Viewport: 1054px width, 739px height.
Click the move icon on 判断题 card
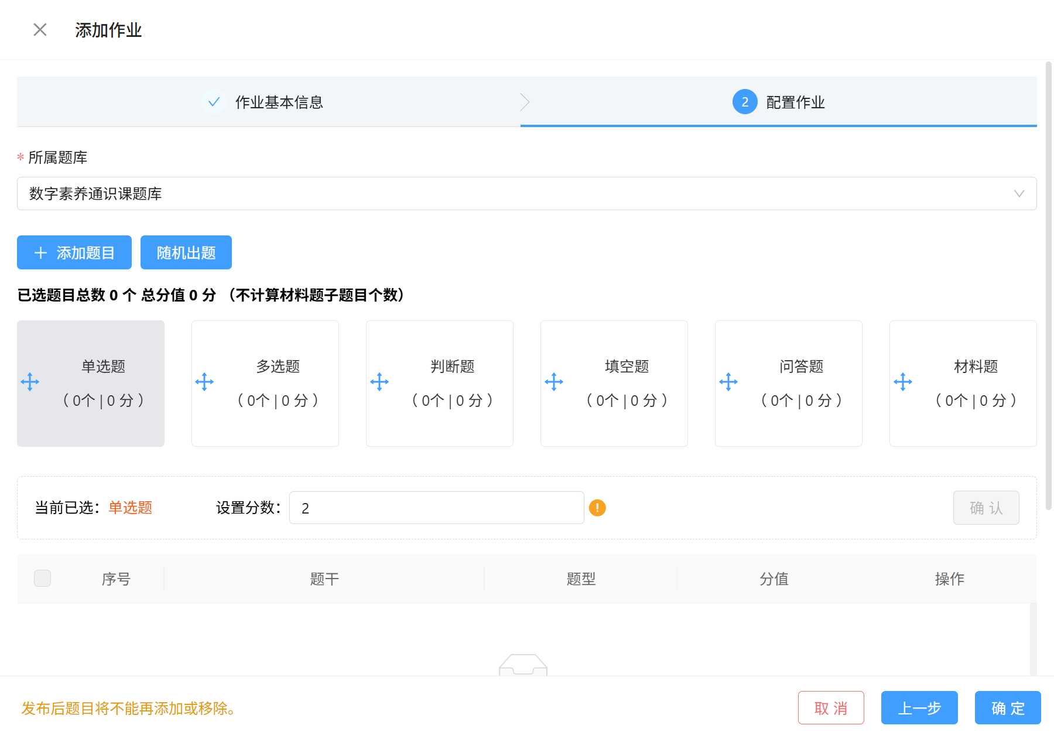[379, 382]
